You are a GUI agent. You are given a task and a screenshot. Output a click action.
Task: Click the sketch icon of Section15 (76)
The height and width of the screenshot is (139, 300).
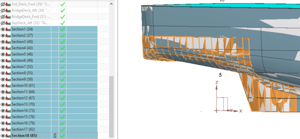8,117
